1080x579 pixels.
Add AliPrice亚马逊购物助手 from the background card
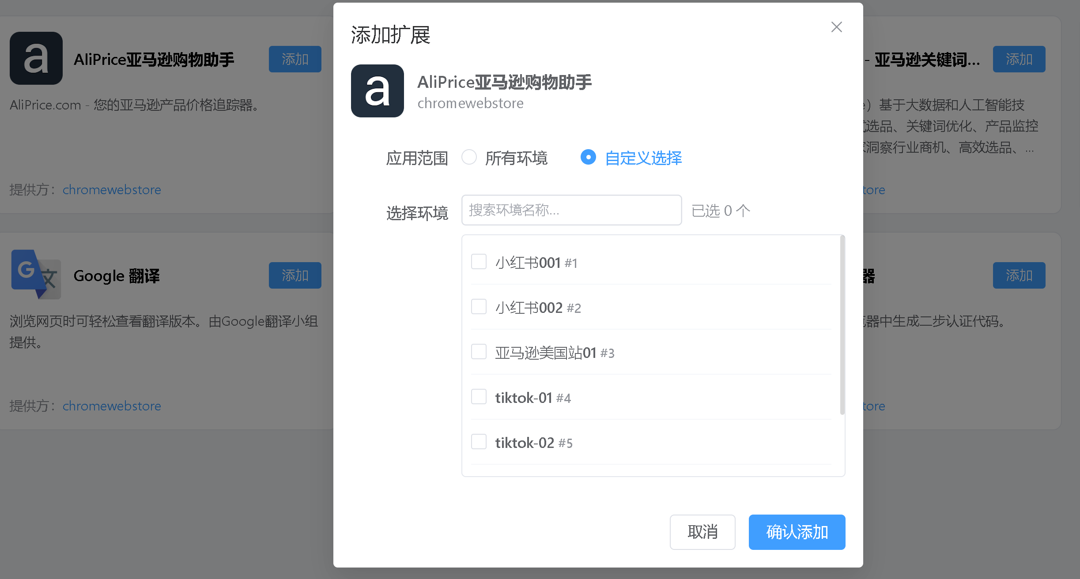[295, 59]
